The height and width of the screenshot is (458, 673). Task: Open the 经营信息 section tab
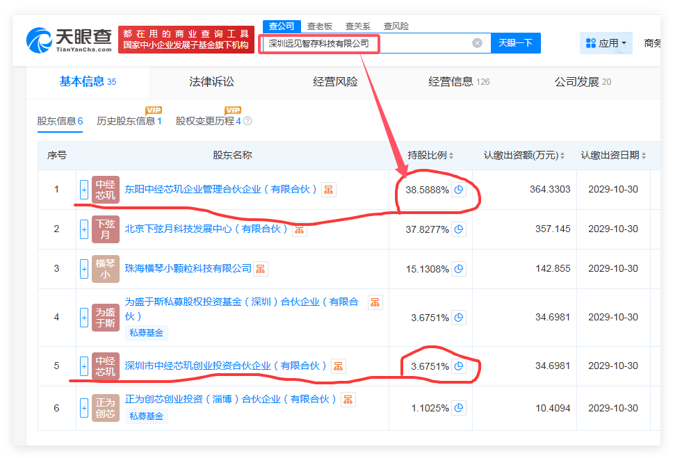(x=459, y=81)
